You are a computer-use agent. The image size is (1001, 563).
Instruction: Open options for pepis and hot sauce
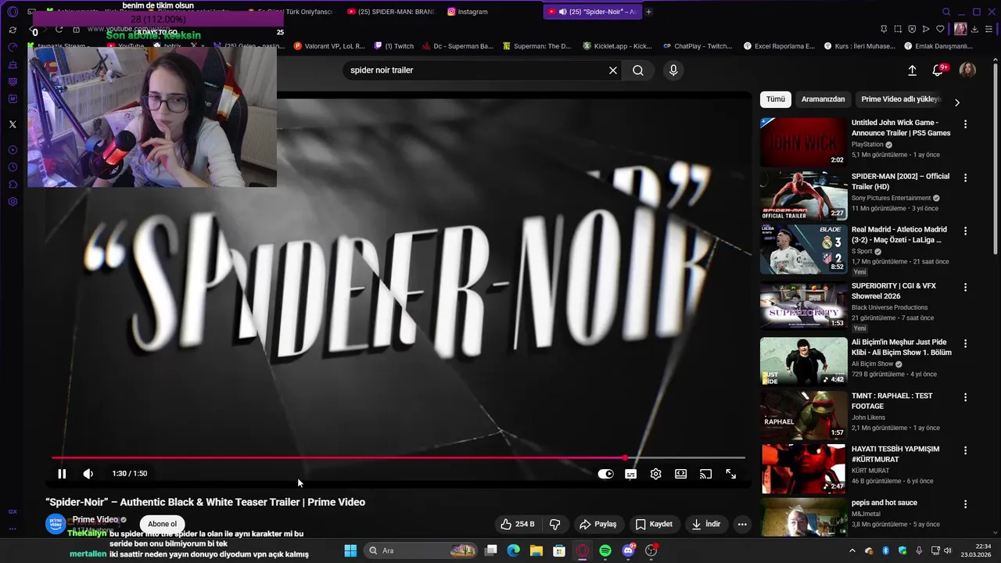(x=965, y=504)
